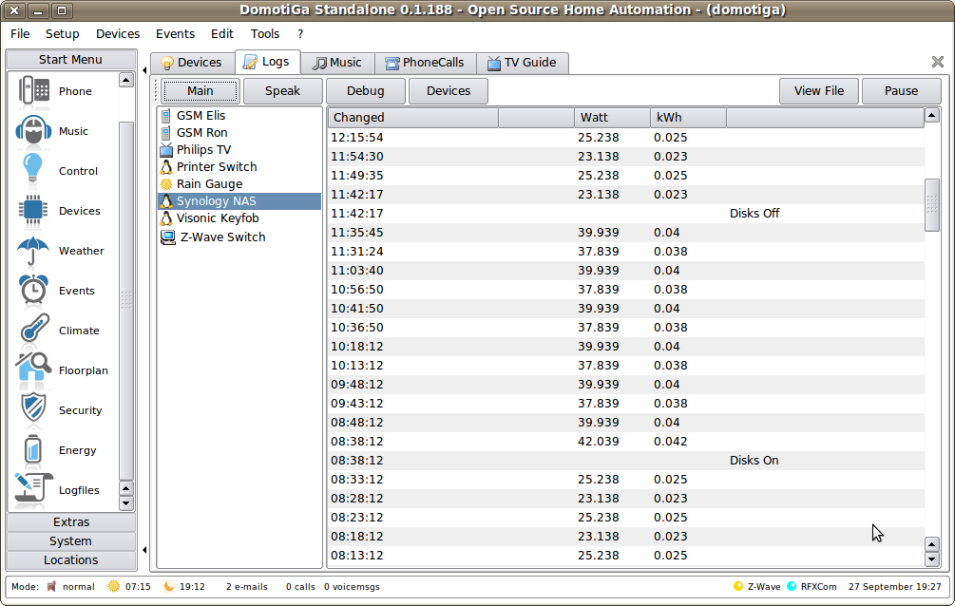The height and width of the screenshot is (606, 955).
Task: Open the Logfiles scroll icon
Action: point(33,490)
